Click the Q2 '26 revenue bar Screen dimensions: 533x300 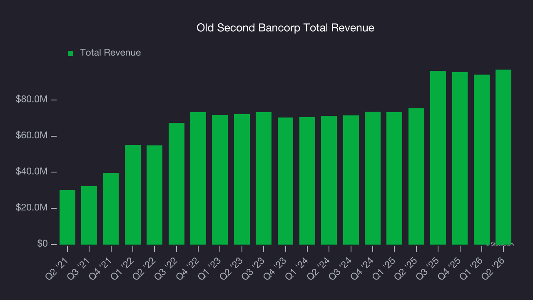click(x=503, y=157)
